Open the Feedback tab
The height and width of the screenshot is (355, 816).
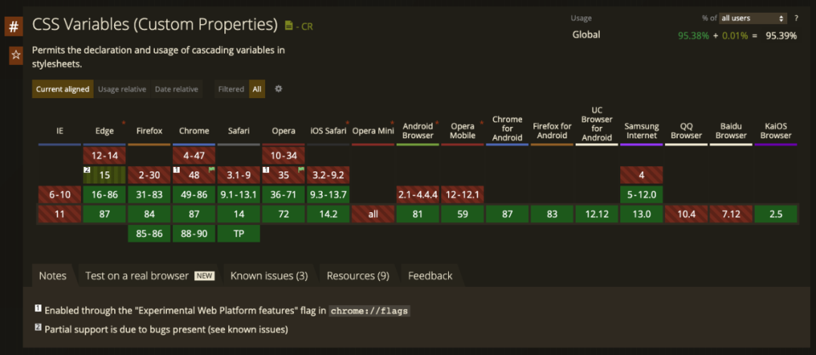(430, 276)
